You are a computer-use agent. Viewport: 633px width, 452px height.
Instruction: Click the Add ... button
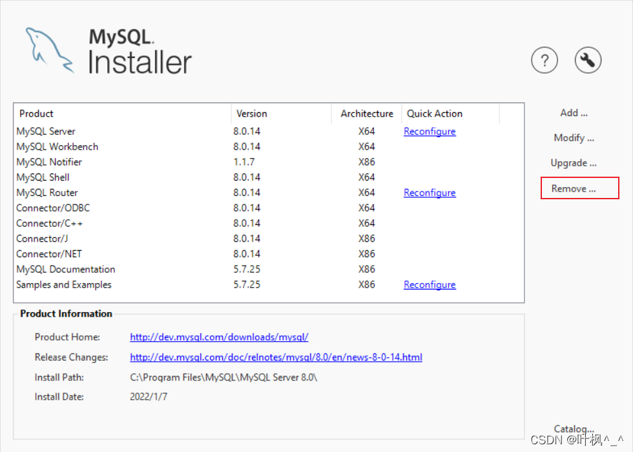(574, 113)
